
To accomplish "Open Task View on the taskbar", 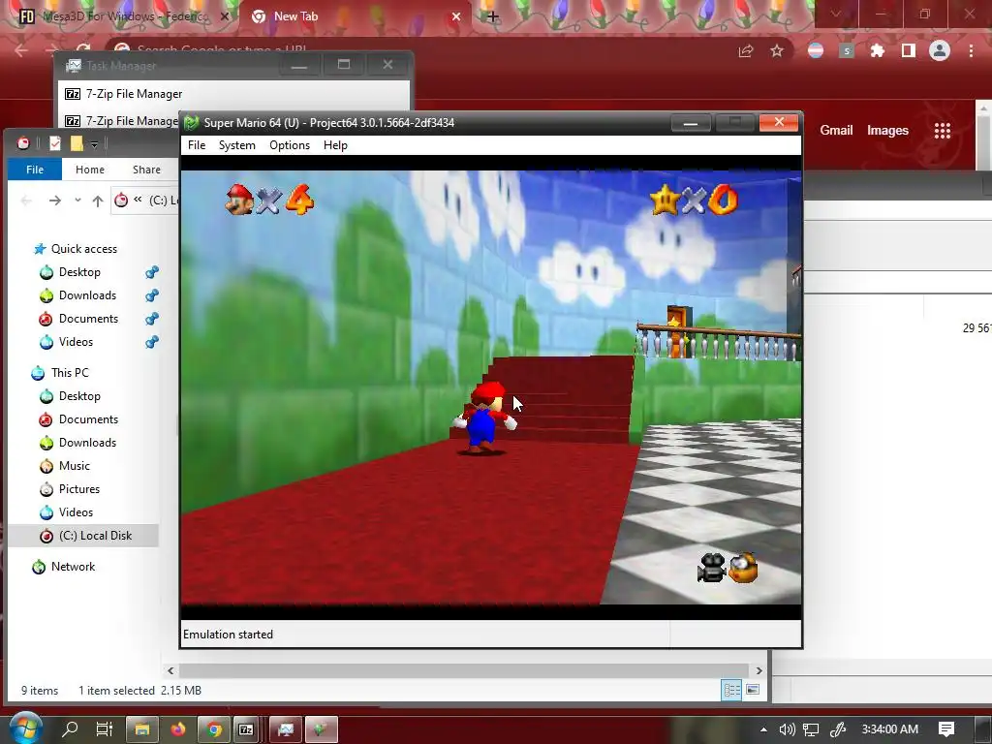I will (x=105, y=729).
